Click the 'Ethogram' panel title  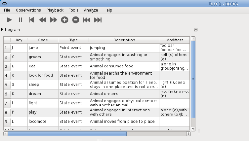point(10,30)
